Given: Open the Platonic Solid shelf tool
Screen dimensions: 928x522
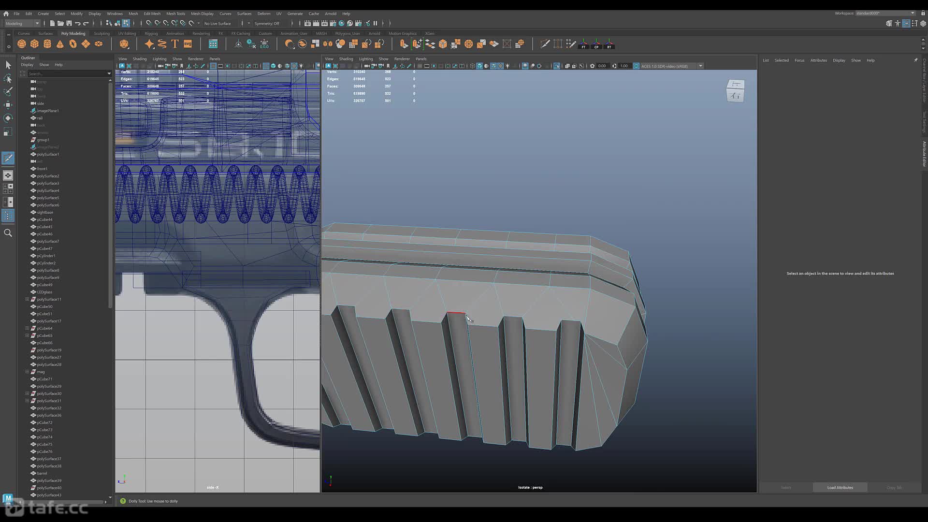Looking at the screenshot, I should click(x=124, y=44).
